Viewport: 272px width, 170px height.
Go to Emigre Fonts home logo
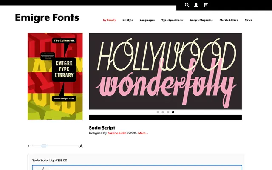point(47,17)
